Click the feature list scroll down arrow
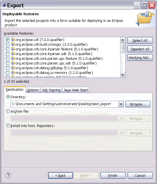Image resolution: width=157 pixels, height=184 pixels. coord(123,74)
